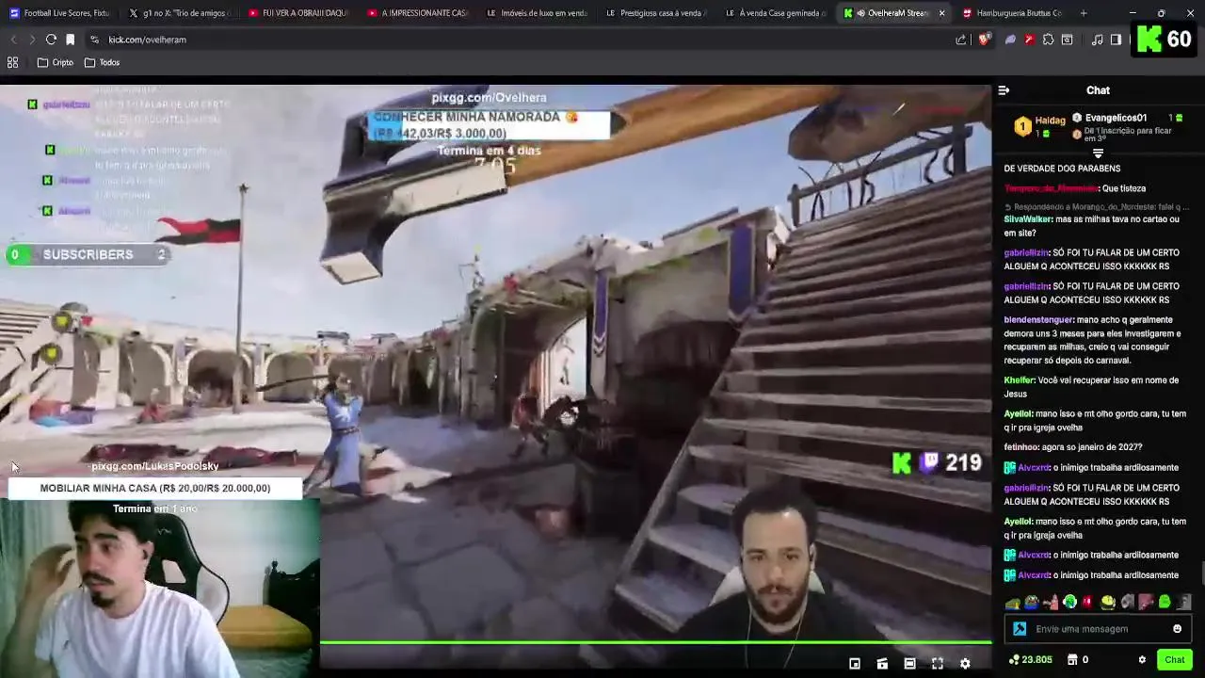Open chat settings gear next to Chat button

click(1142, 660)
